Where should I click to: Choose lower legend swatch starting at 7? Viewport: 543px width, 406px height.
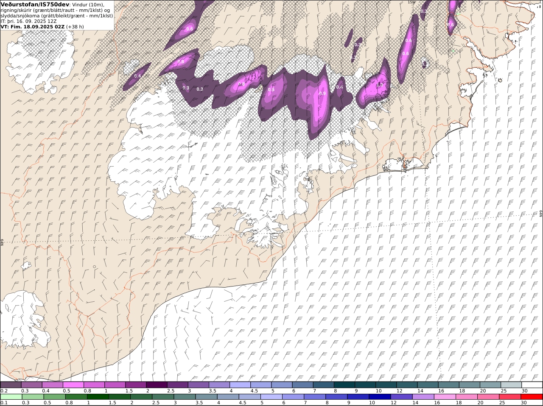314,397
